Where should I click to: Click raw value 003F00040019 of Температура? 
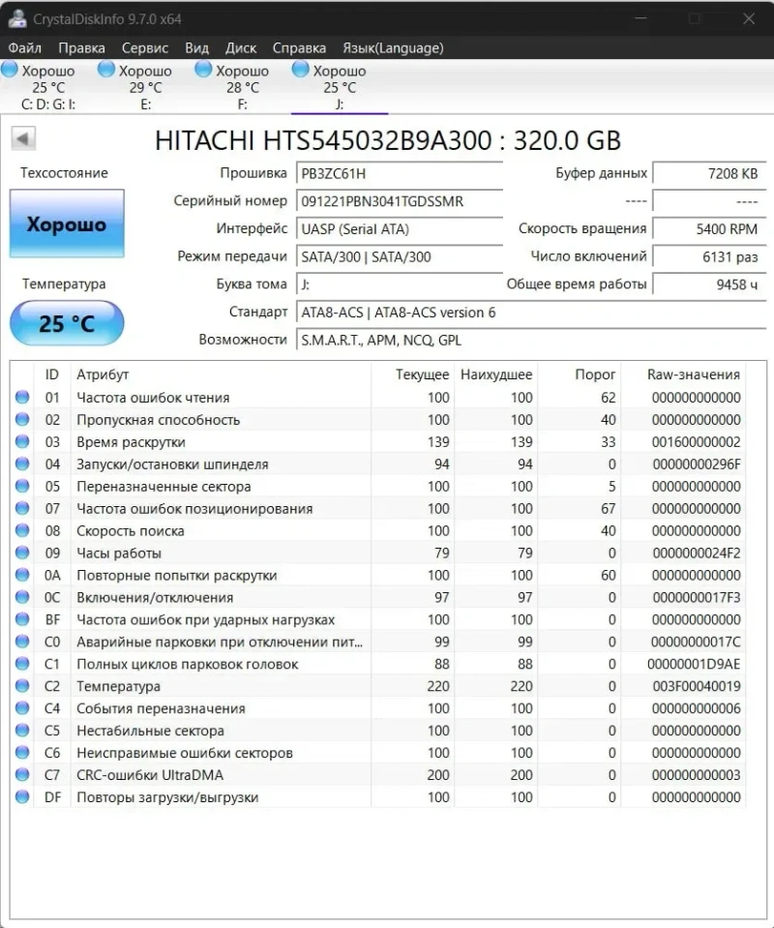697,686
